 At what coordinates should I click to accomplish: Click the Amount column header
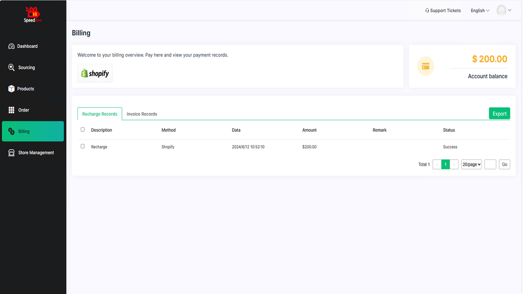tap(309, 130)
